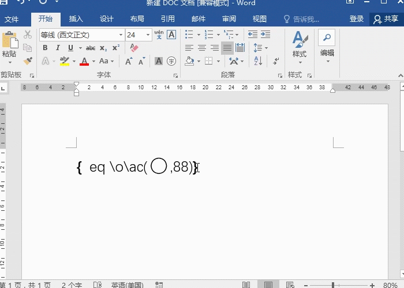The height and width of the screenshot is (288, 404).
Task: Open the Paragraph dialog launcher
Action: coord(280,75)
